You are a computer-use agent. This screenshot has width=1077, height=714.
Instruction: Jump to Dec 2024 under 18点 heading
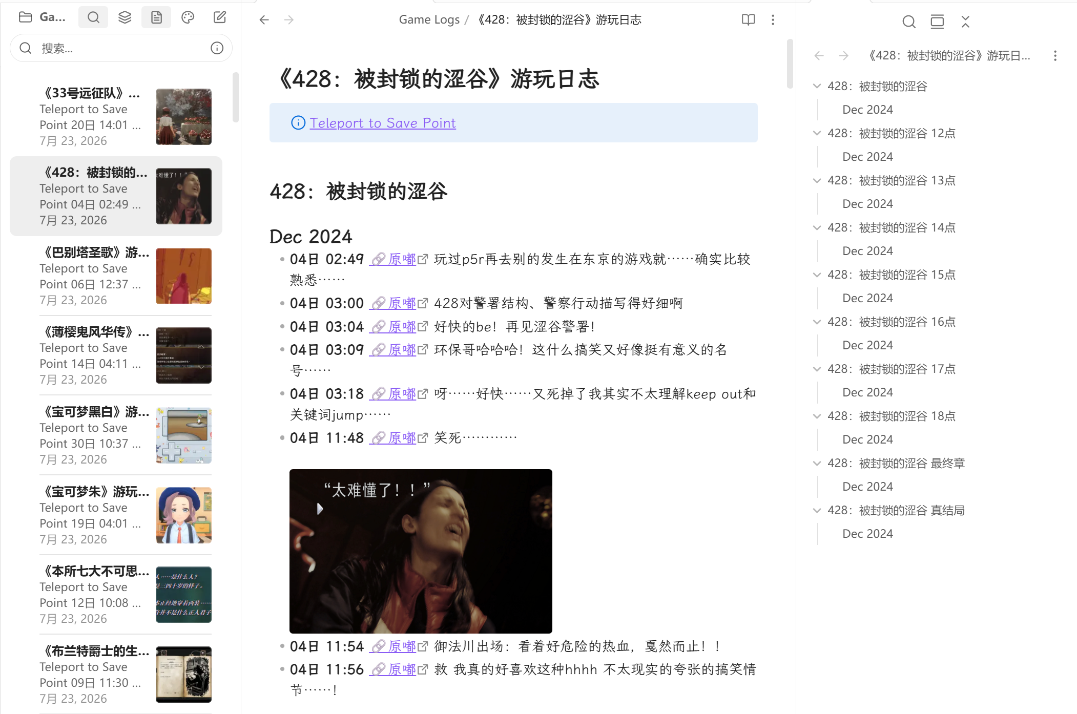click(x=867, y=439)
